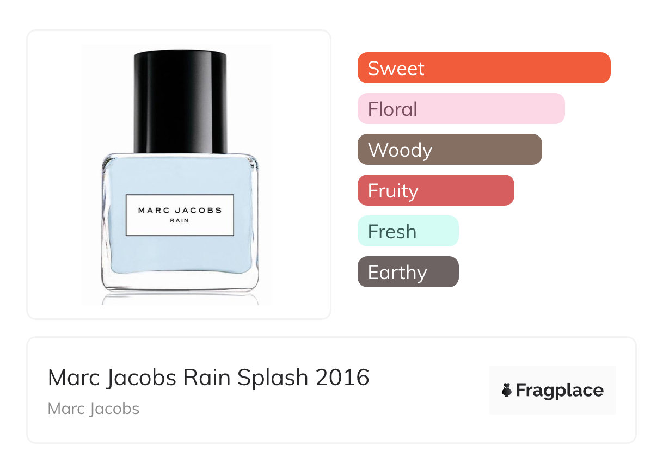The height and width of the screenshot is (470, 663).
Task: Select the orange Sweet accord bar
Action: (x=484, y=68)
